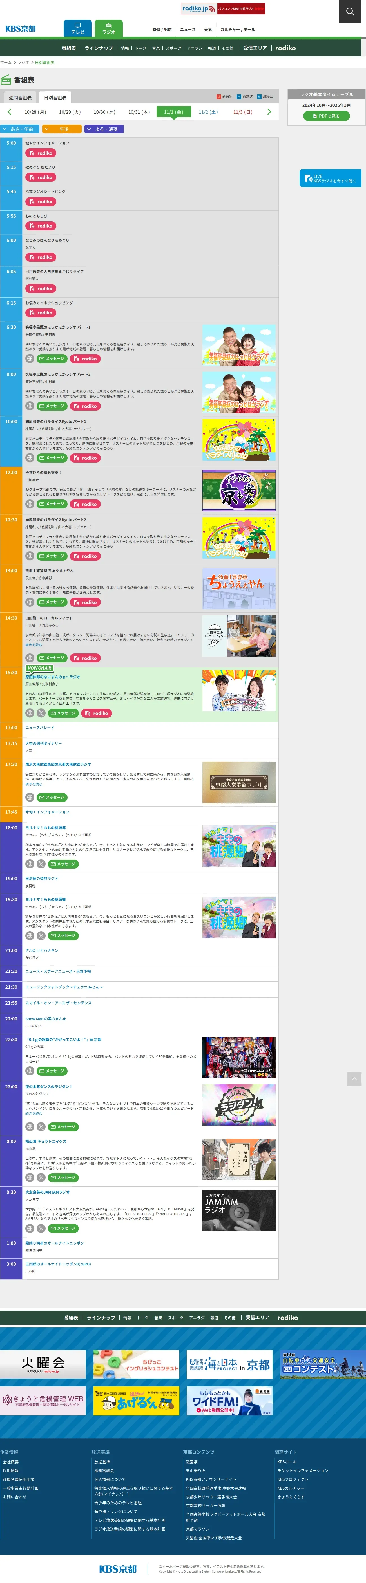Open the globe icon for 22:30 0.1gの誤算 show
The width and height of the screenshot is (366, 1583).
click(x=30, y=1071)
